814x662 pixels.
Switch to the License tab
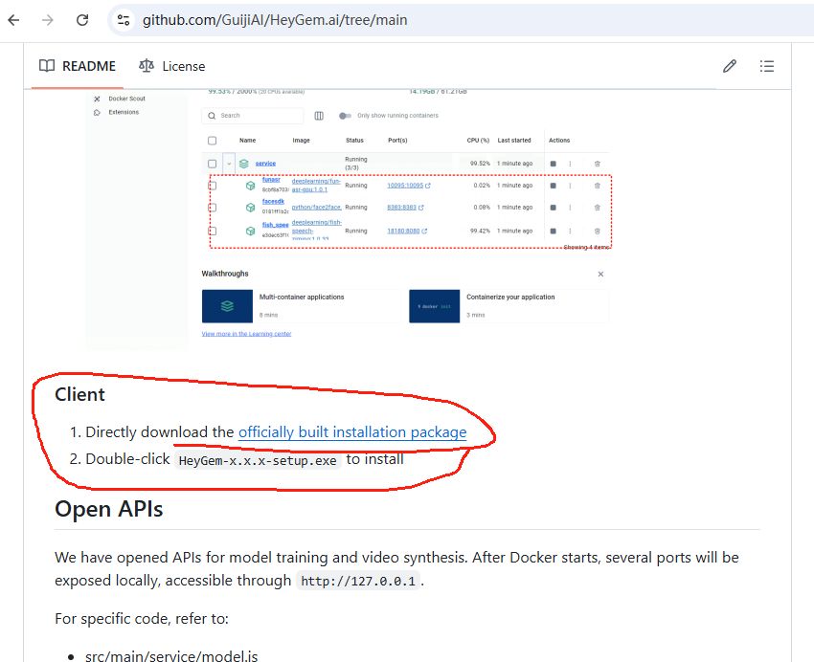(171, 66)
